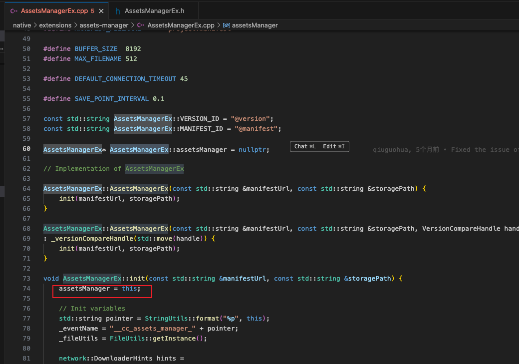Click the assetsManager symbol breadcrumb

click(x=255, y=25)
